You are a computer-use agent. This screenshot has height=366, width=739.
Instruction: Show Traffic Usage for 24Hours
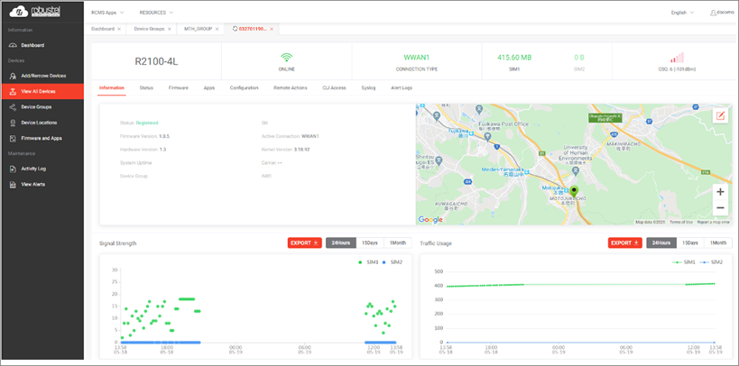click(x=661, y=243)
